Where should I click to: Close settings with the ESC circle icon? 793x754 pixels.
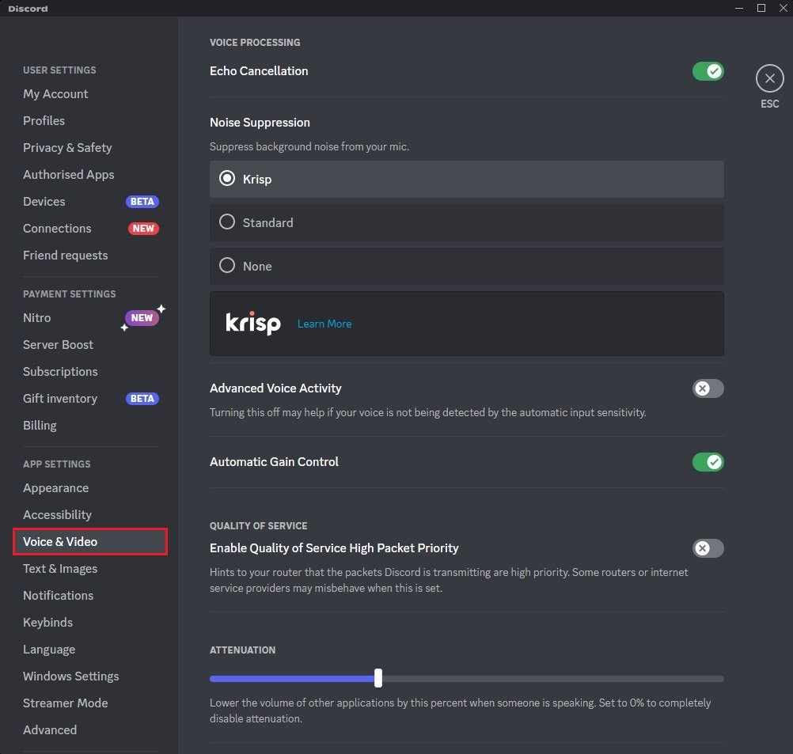point(769,78)
